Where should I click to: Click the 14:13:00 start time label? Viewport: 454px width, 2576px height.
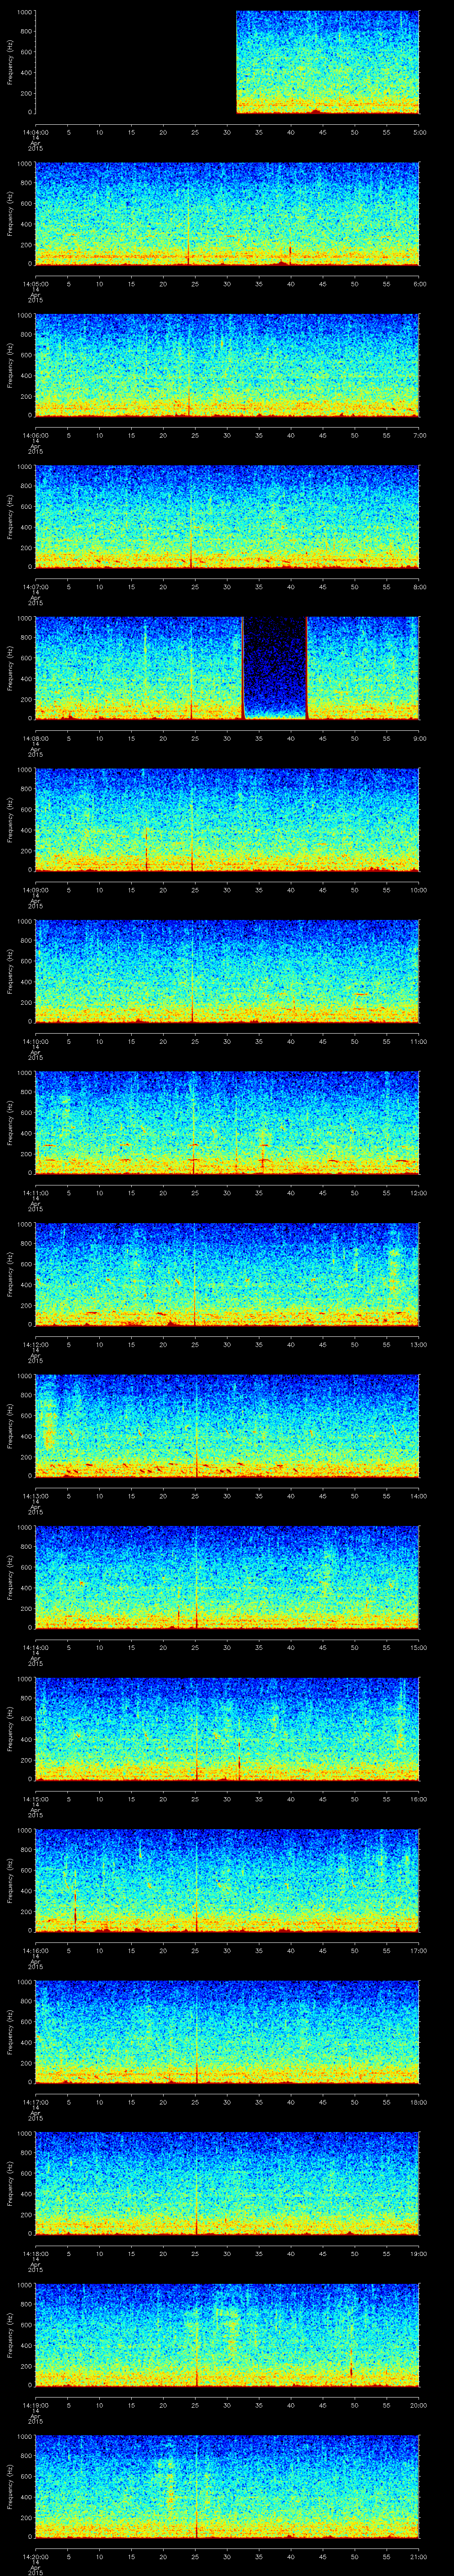click(x=35, y=1495)
